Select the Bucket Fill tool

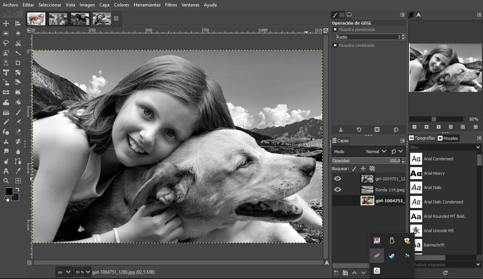pyautogui.click(x=18, y=102)
